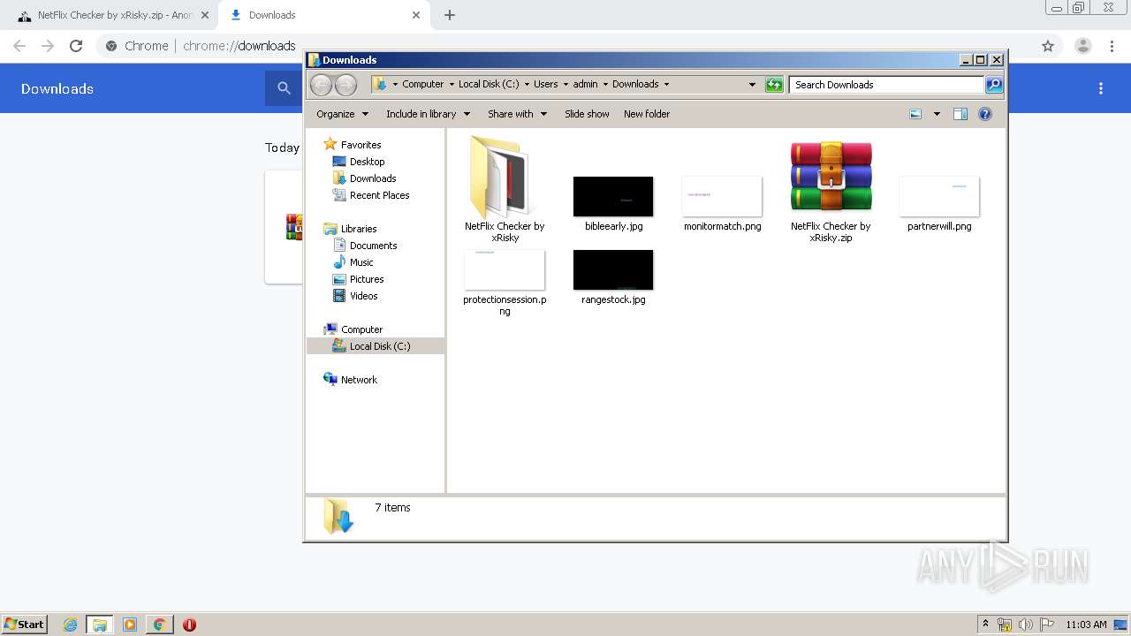Viewport: 1131px width, 636px height.
Task: Bookmark this page with the star icon
Action: coord(1048,46)
